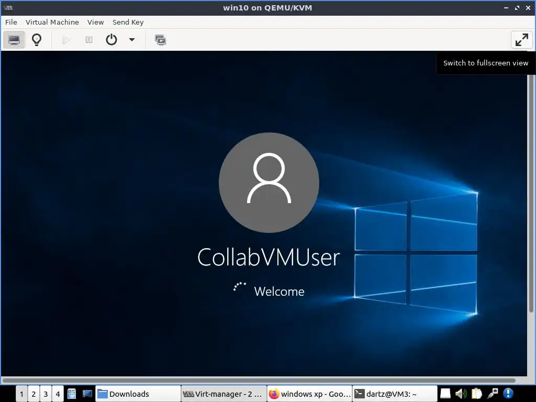Viewport: 536px width, 402px height.
Task: Click the horizontal scrollbar of VM display
Action: click(x=259, y=381)
